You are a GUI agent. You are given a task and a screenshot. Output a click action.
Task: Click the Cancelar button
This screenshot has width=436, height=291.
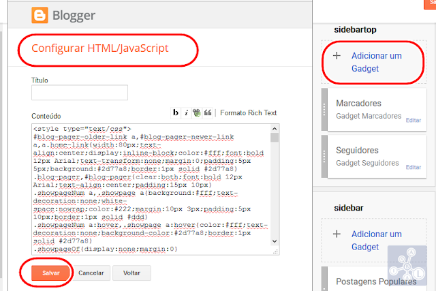coord(91,273)
